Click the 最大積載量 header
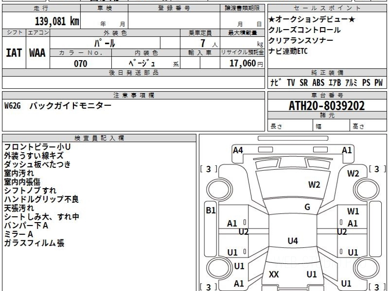This screenshot has width=389, height=291. pyautogui.click(x=242, y=33)
